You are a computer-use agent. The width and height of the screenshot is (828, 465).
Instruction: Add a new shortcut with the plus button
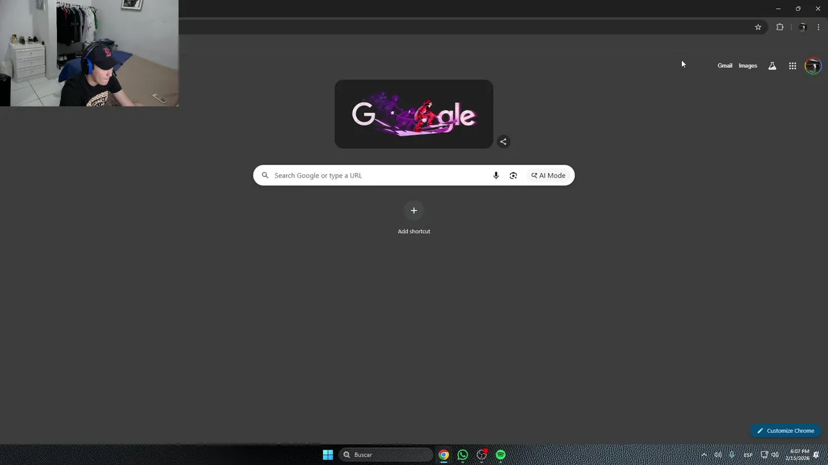tap(414, 211)
